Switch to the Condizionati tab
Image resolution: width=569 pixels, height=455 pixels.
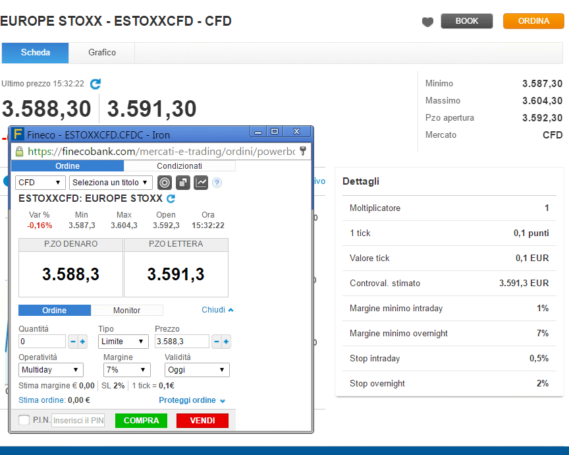pyautogui.click(x=179, y=166)
